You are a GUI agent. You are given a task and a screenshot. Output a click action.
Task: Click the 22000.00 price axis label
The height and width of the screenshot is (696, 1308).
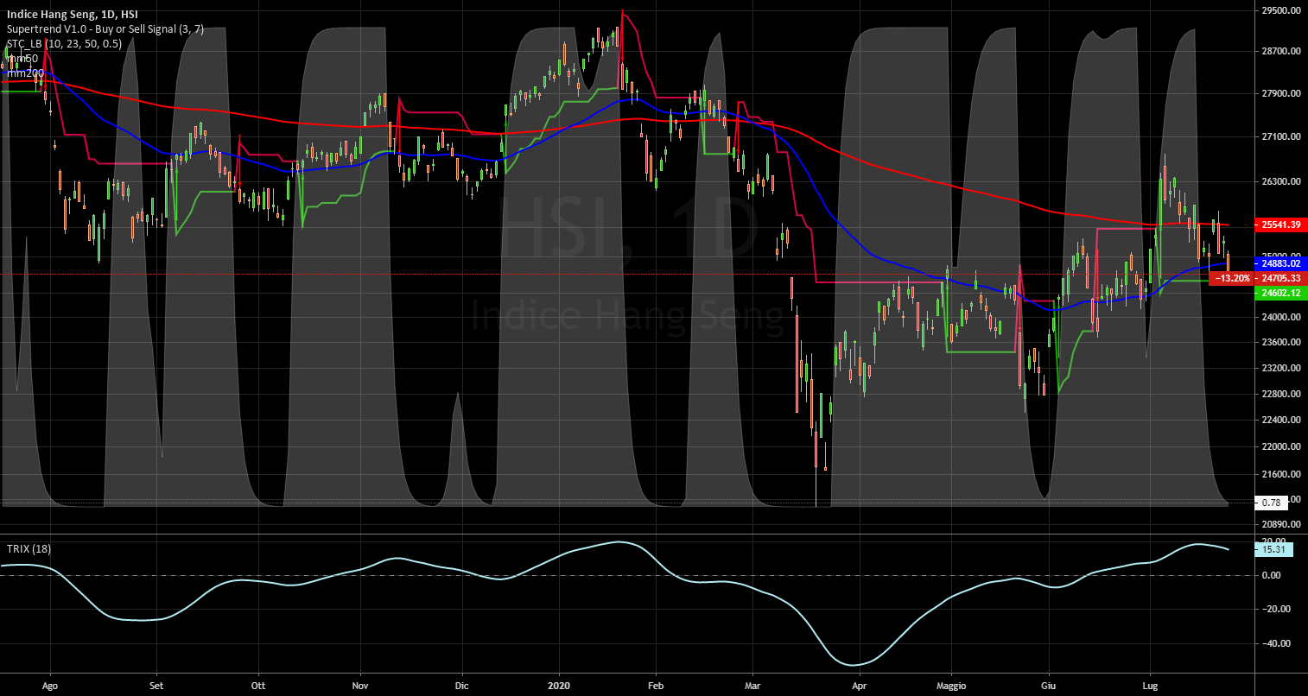1281,447
